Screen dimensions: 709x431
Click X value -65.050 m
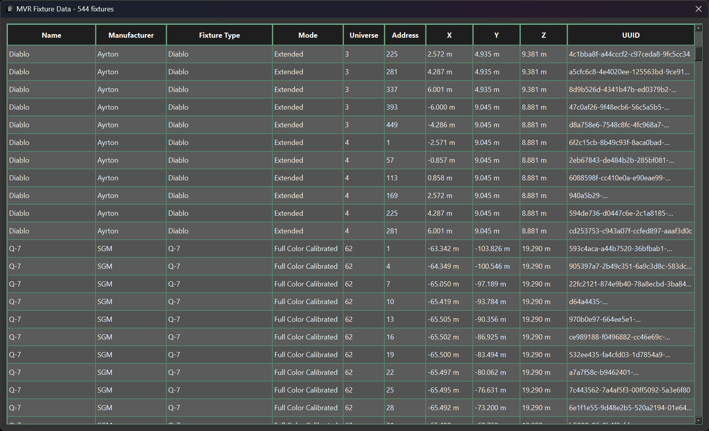[449, 284]
